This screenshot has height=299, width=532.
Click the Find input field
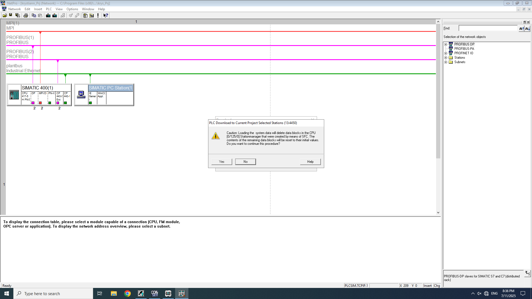click(x=488, y=28)
